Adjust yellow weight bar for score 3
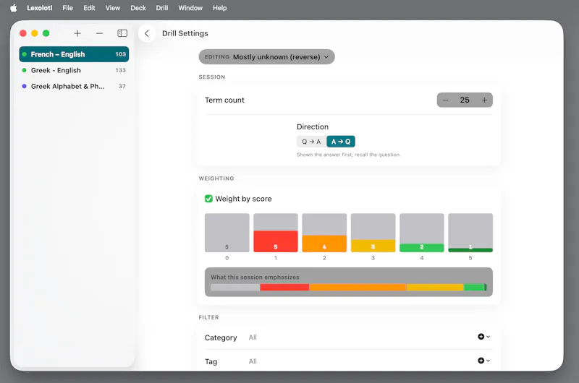The height and width of the screenshot is (383, 579). [x=373, y=233]
